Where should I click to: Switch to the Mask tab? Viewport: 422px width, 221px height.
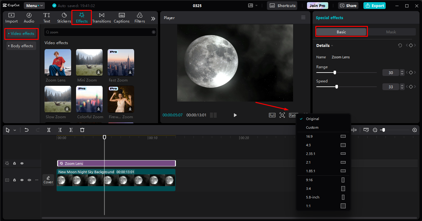coord(391,32)
